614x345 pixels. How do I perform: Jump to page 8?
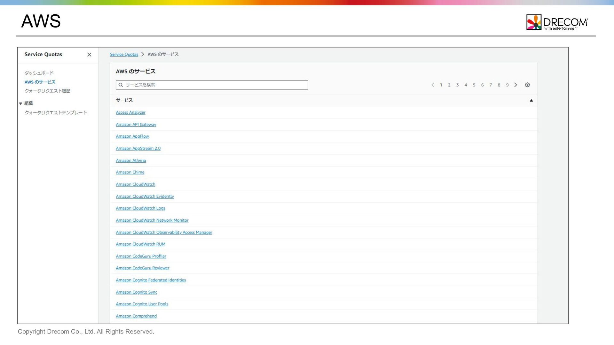[499, 85]
